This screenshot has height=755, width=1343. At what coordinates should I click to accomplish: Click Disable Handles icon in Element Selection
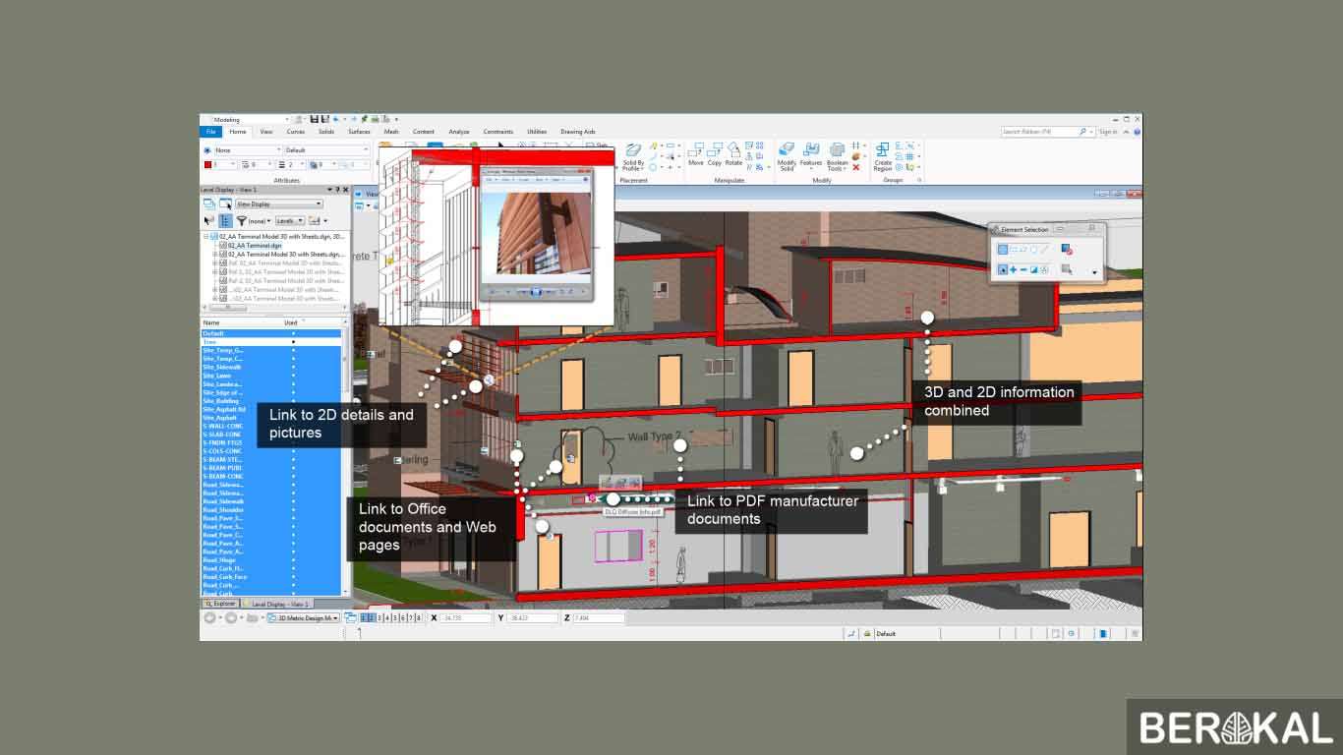(1067, 250)
